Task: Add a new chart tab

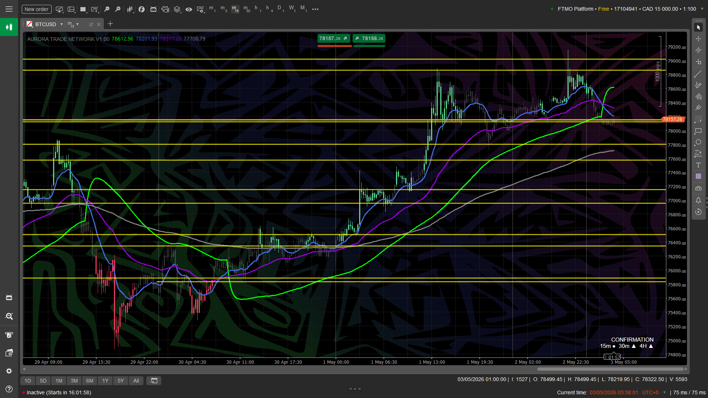Action: tap(110, 24)
